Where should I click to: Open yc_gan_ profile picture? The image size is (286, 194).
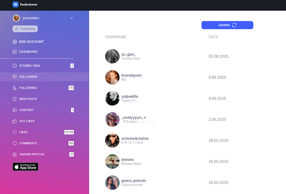112,56
